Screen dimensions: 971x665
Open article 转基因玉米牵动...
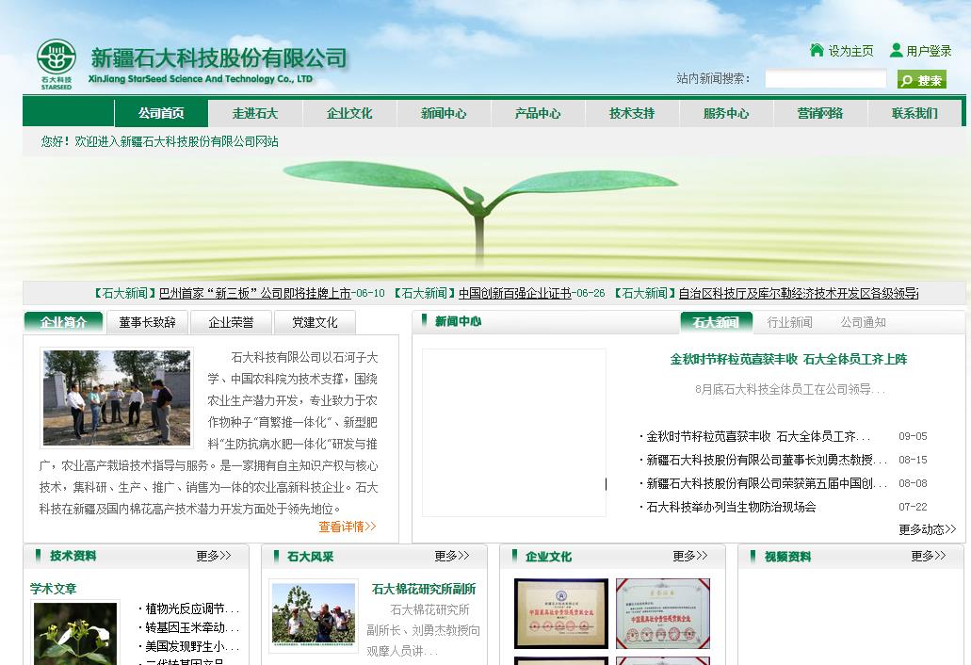192,627
